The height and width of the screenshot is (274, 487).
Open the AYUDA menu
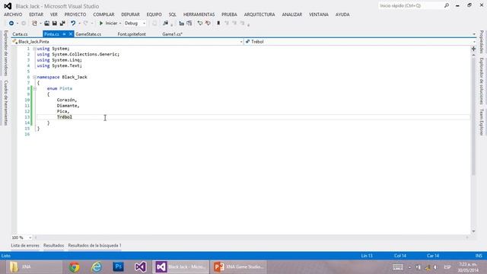point(342,14)
